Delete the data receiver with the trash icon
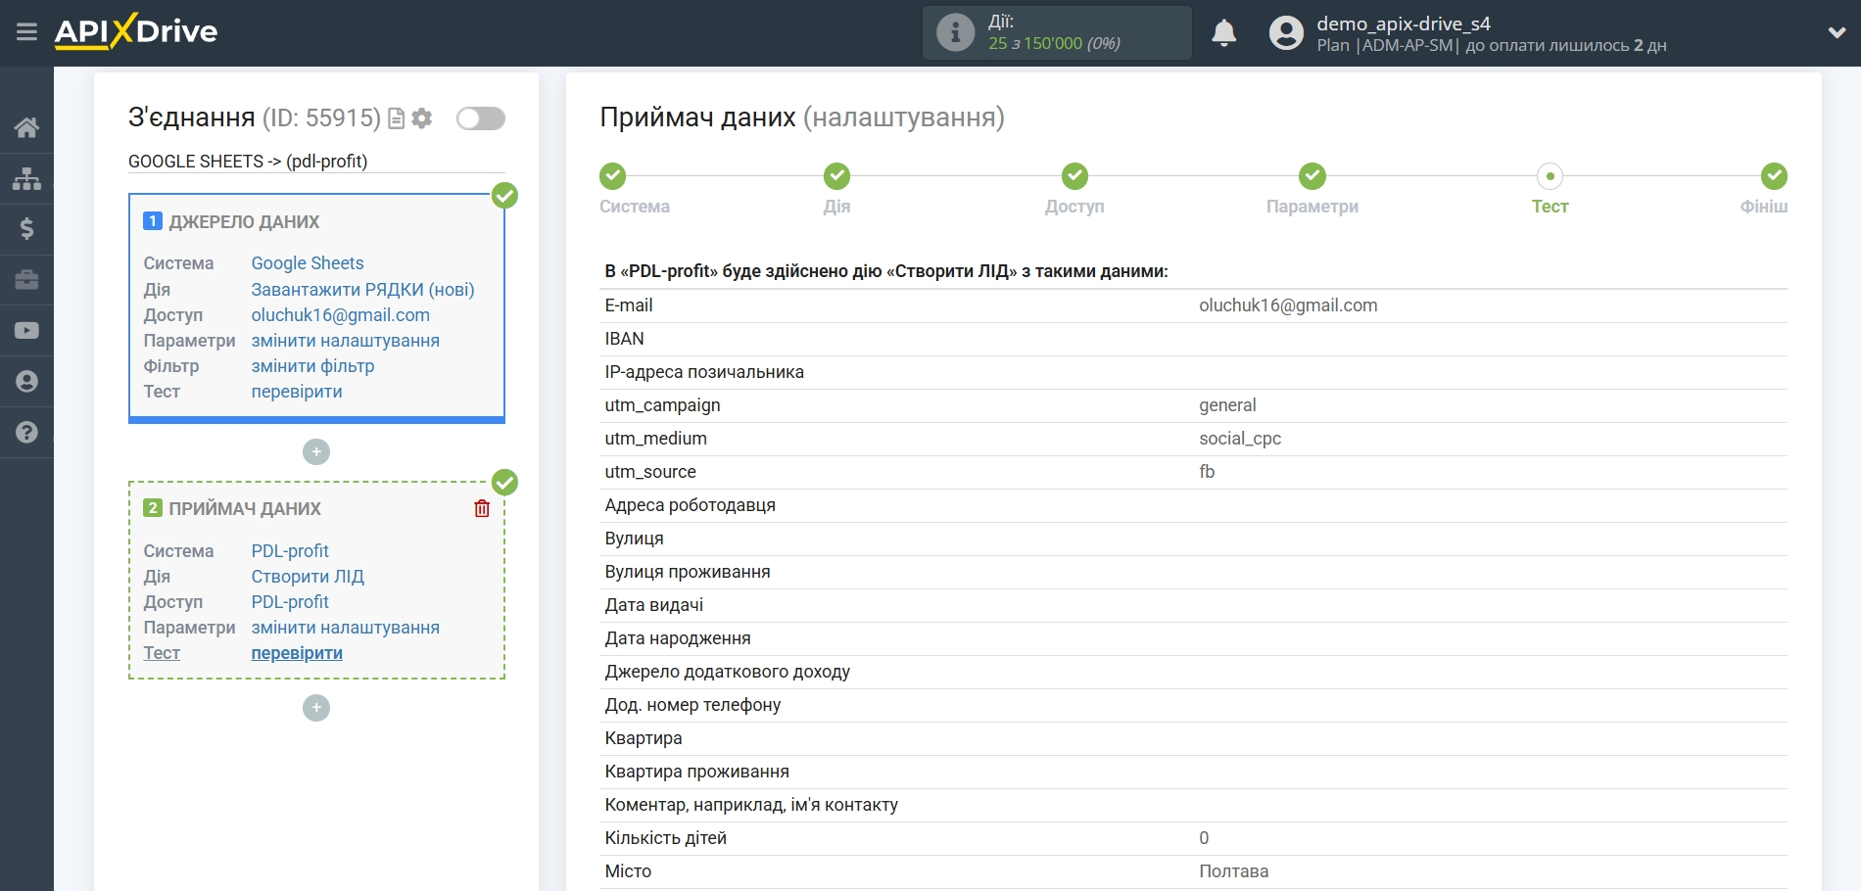 (482, 508)
